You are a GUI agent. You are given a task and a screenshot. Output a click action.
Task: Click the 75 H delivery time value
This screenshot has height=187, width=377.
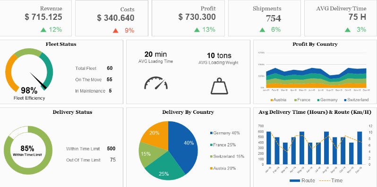click(x=357, y=17)
